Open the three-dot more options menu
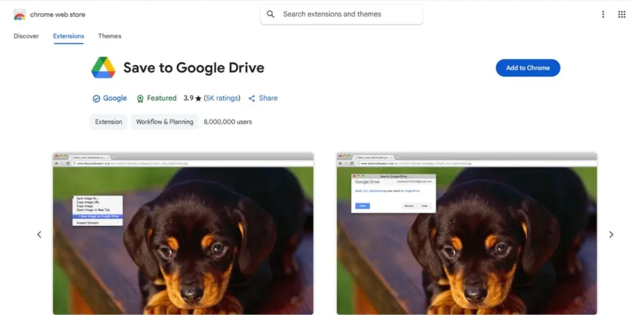This screenshot has height=315, width=631. point(603,15)
